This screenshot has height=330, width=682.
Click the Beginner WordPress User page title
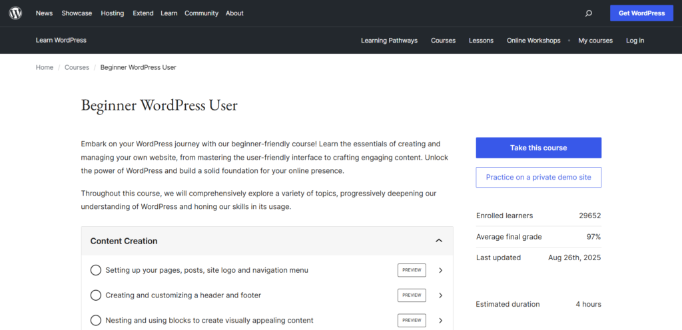(159, 106)
